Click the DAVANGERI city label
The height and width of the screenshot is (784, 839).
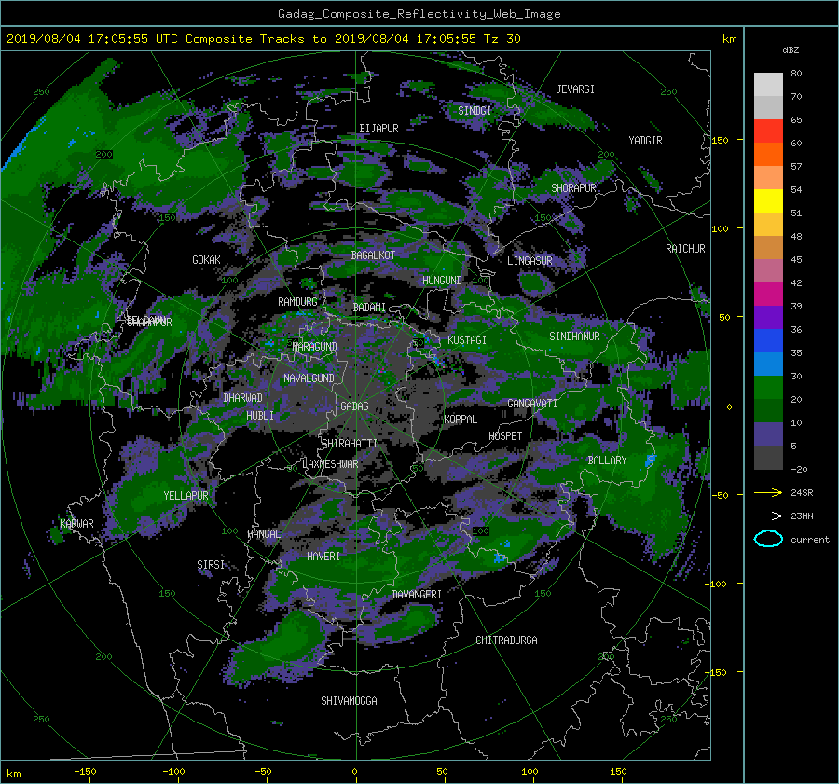coord(417,595)
